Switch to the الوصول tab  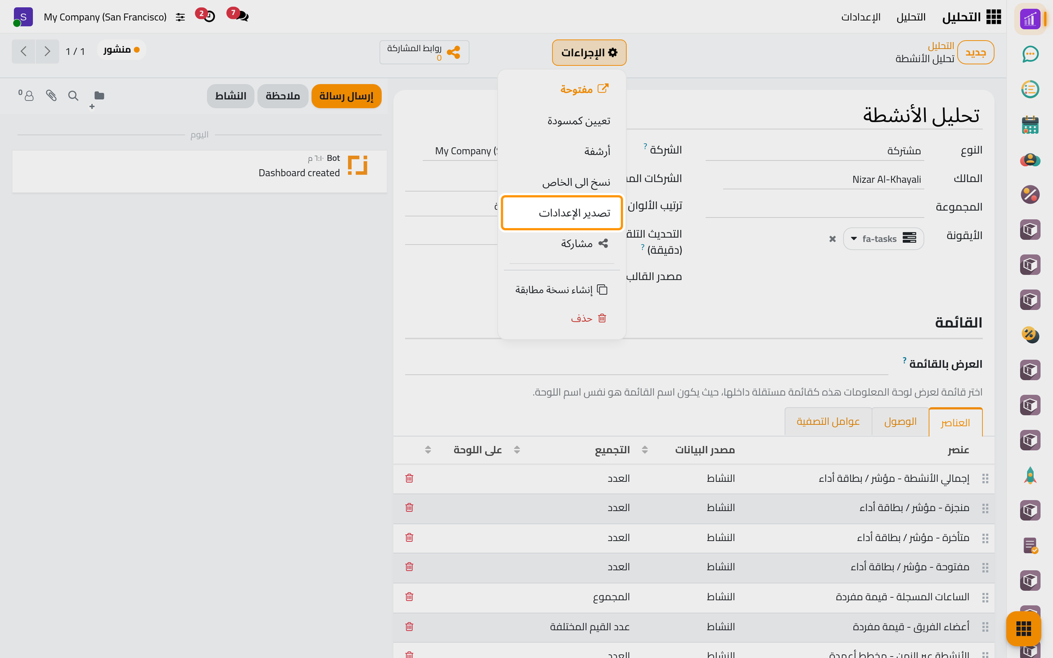click(x=900, y=422)
